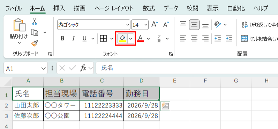Viewport: 278px width, 129px height.
Task: Click the formula bar Enter checkmark icon
Action: 73,68
